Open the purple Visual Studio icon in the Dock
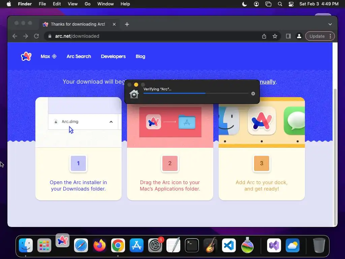Image resolution: width=345 pixels, height=259 pixels. coord(274,245)
